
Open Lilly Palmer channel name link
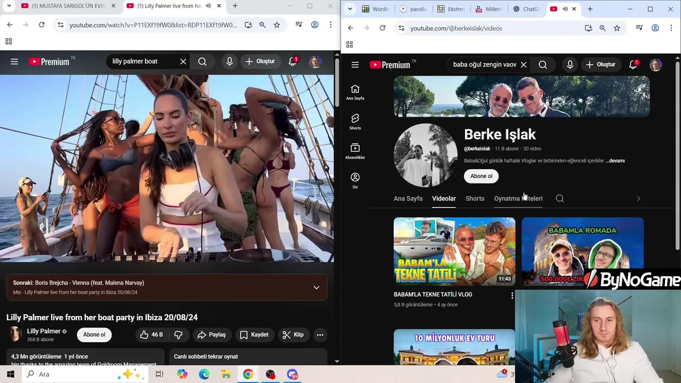tap(44, 331)
